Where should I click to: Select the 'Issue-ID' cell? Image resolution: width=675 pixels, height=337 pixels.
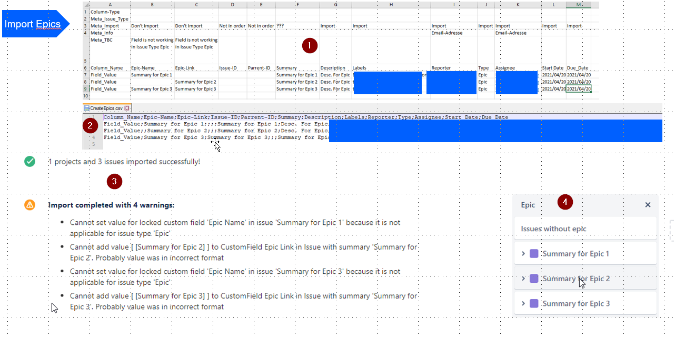click(x=232, y=68)
